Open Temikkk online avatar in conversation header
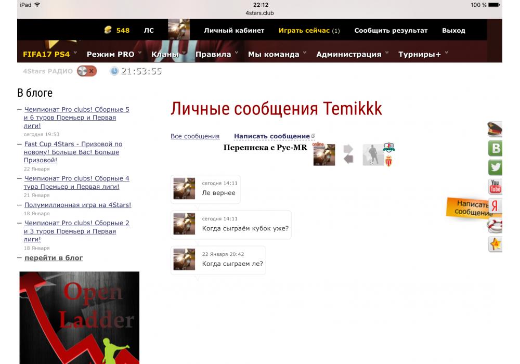 point(324,155)
